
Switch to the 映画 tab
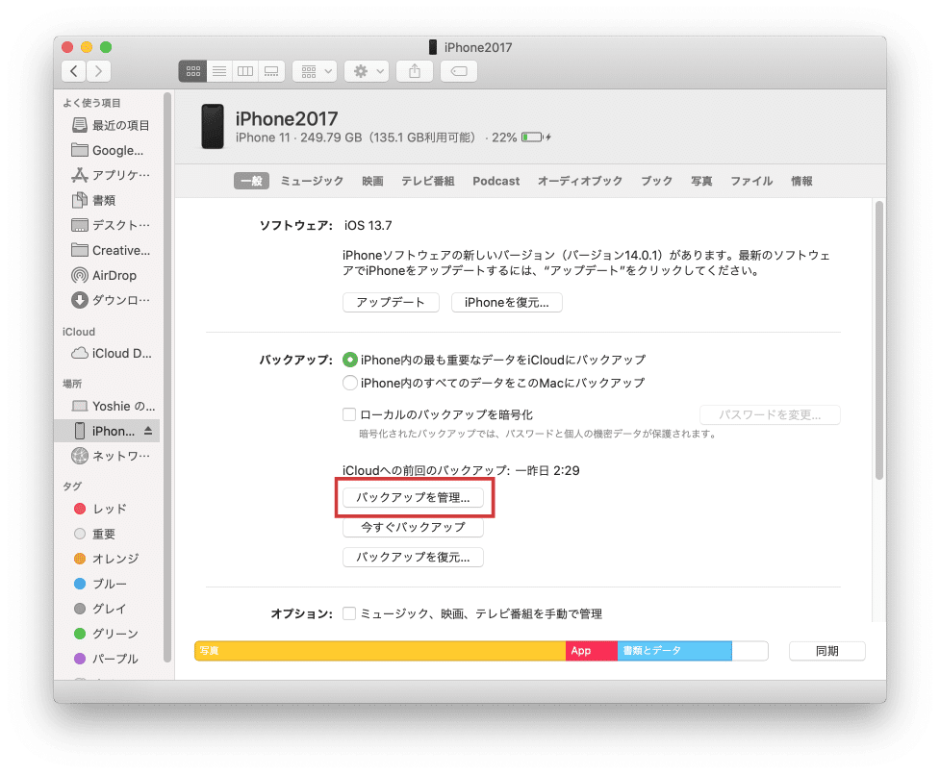(372, 181)
